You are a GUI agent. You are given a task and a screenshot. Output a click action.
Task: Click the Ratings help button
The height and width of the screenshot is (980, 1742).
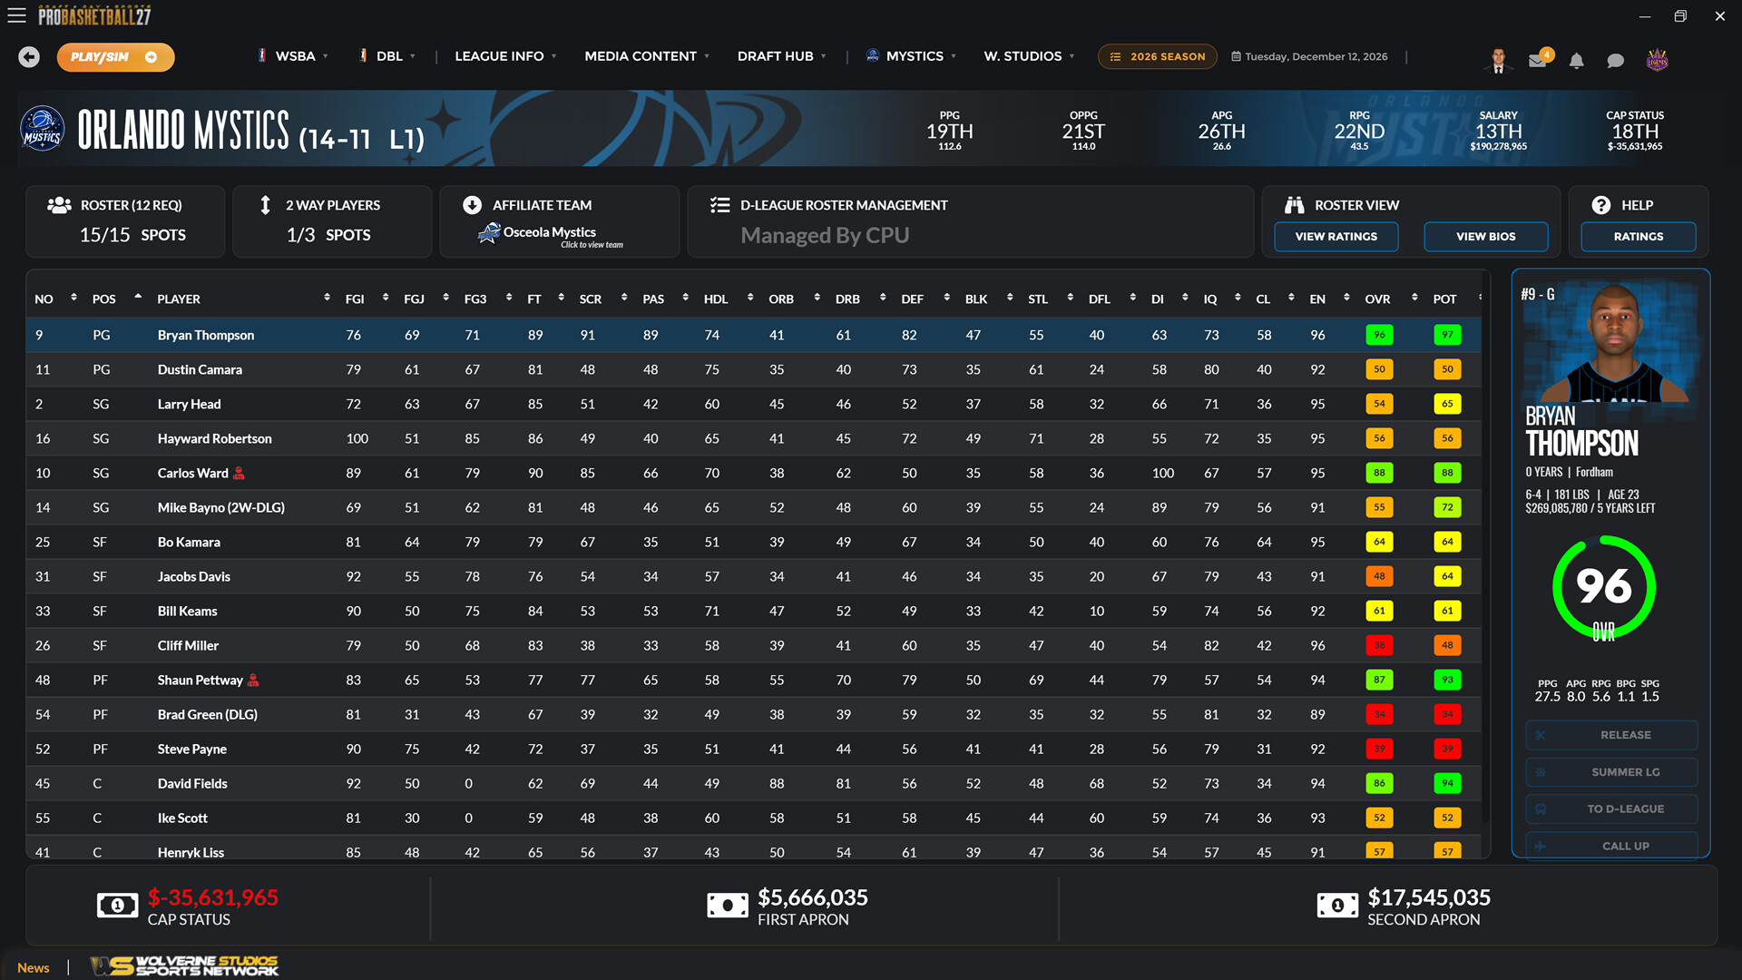1638,237
